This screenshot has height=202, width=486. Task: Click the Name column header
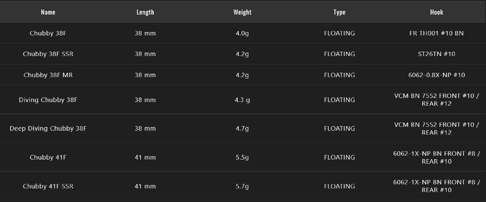(x=48, y=12)
